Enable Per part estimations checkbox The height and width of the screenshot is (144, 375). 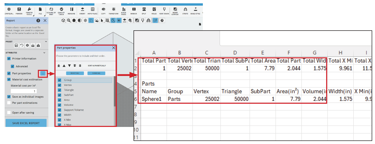(9, 103)
